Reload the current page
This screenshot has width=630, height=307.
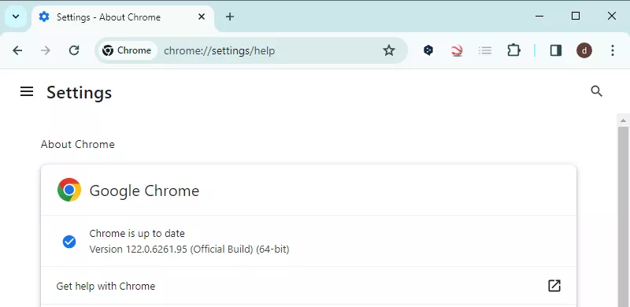(74, 50)
